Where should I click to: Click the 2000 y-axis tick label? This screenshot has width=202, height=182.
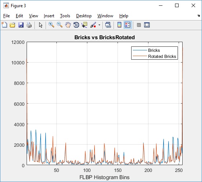(x=19, y=145)
